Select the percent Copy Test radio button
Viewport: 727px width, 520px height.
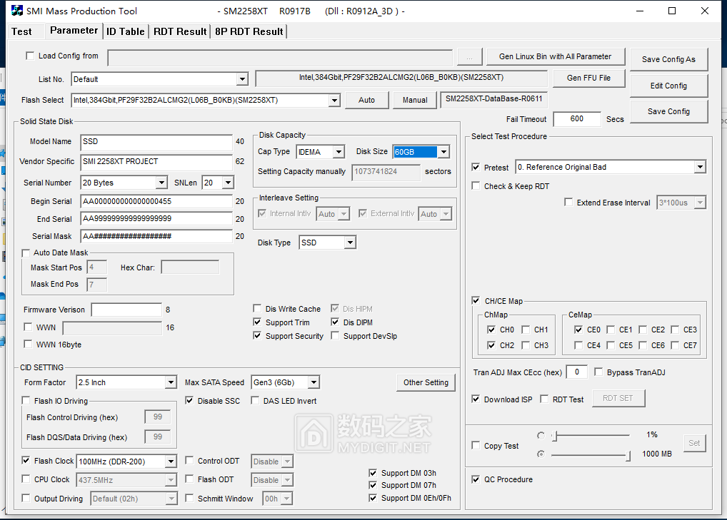pyautogui.click(x=541, y=436)
